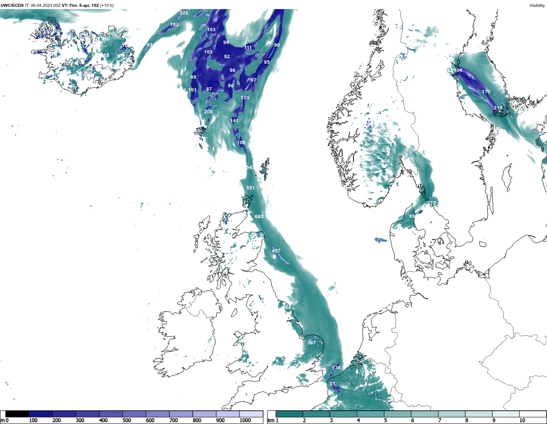The height and width of the screenshot is (424, 547).
Task: Click the visibility value 136 near Belgium
Action: [337, 368]
